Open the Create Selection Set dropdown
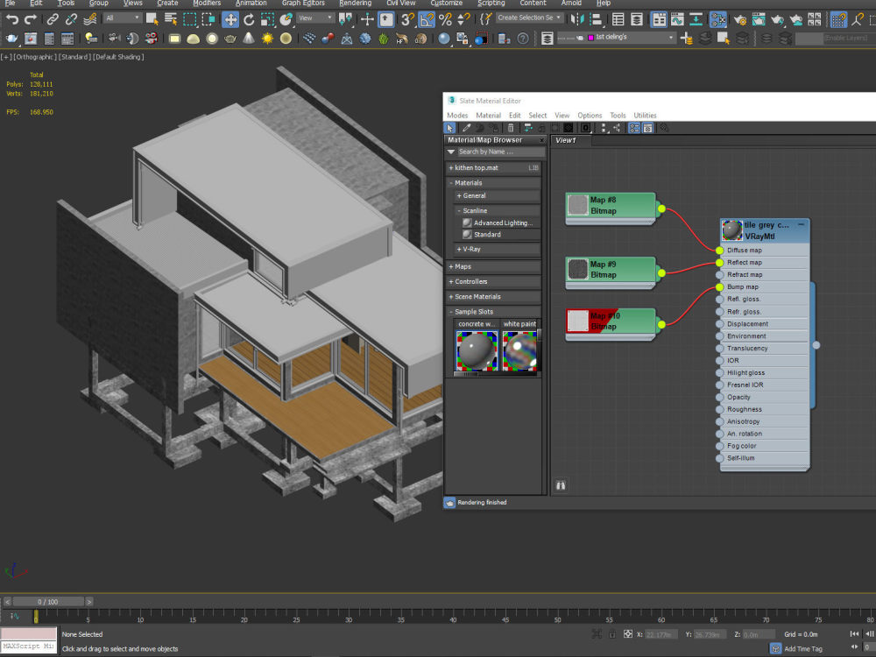876x657 pixels. (x=529, y=18)
